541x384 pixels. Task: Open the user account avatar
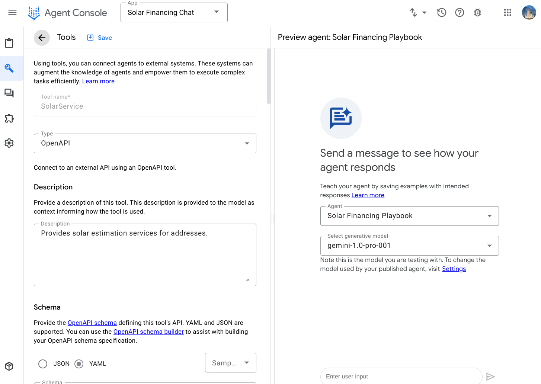click(x=529, y=13)
